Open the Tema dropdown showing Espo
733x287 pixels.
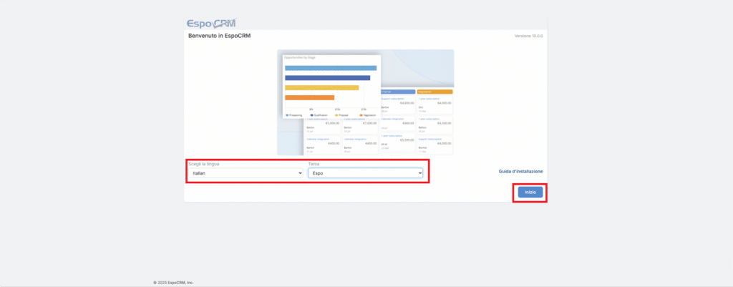click(366, 173)
